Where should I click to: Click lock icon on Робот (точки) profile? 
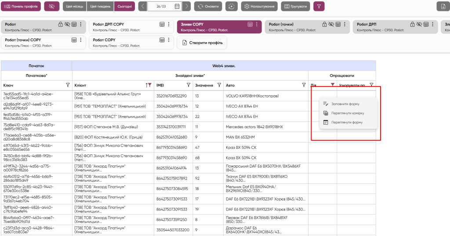[324, 24]
